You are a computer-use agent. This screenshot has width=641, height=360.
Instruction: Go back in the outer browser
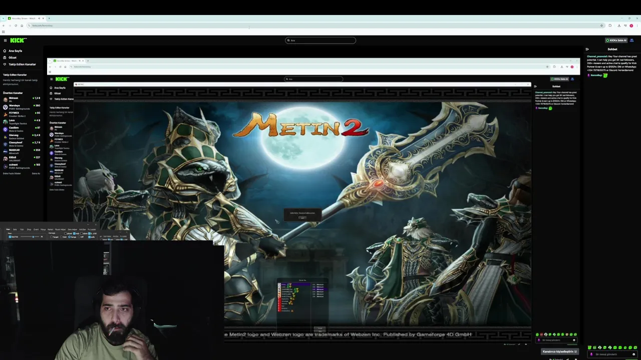(x=4, y=25)
